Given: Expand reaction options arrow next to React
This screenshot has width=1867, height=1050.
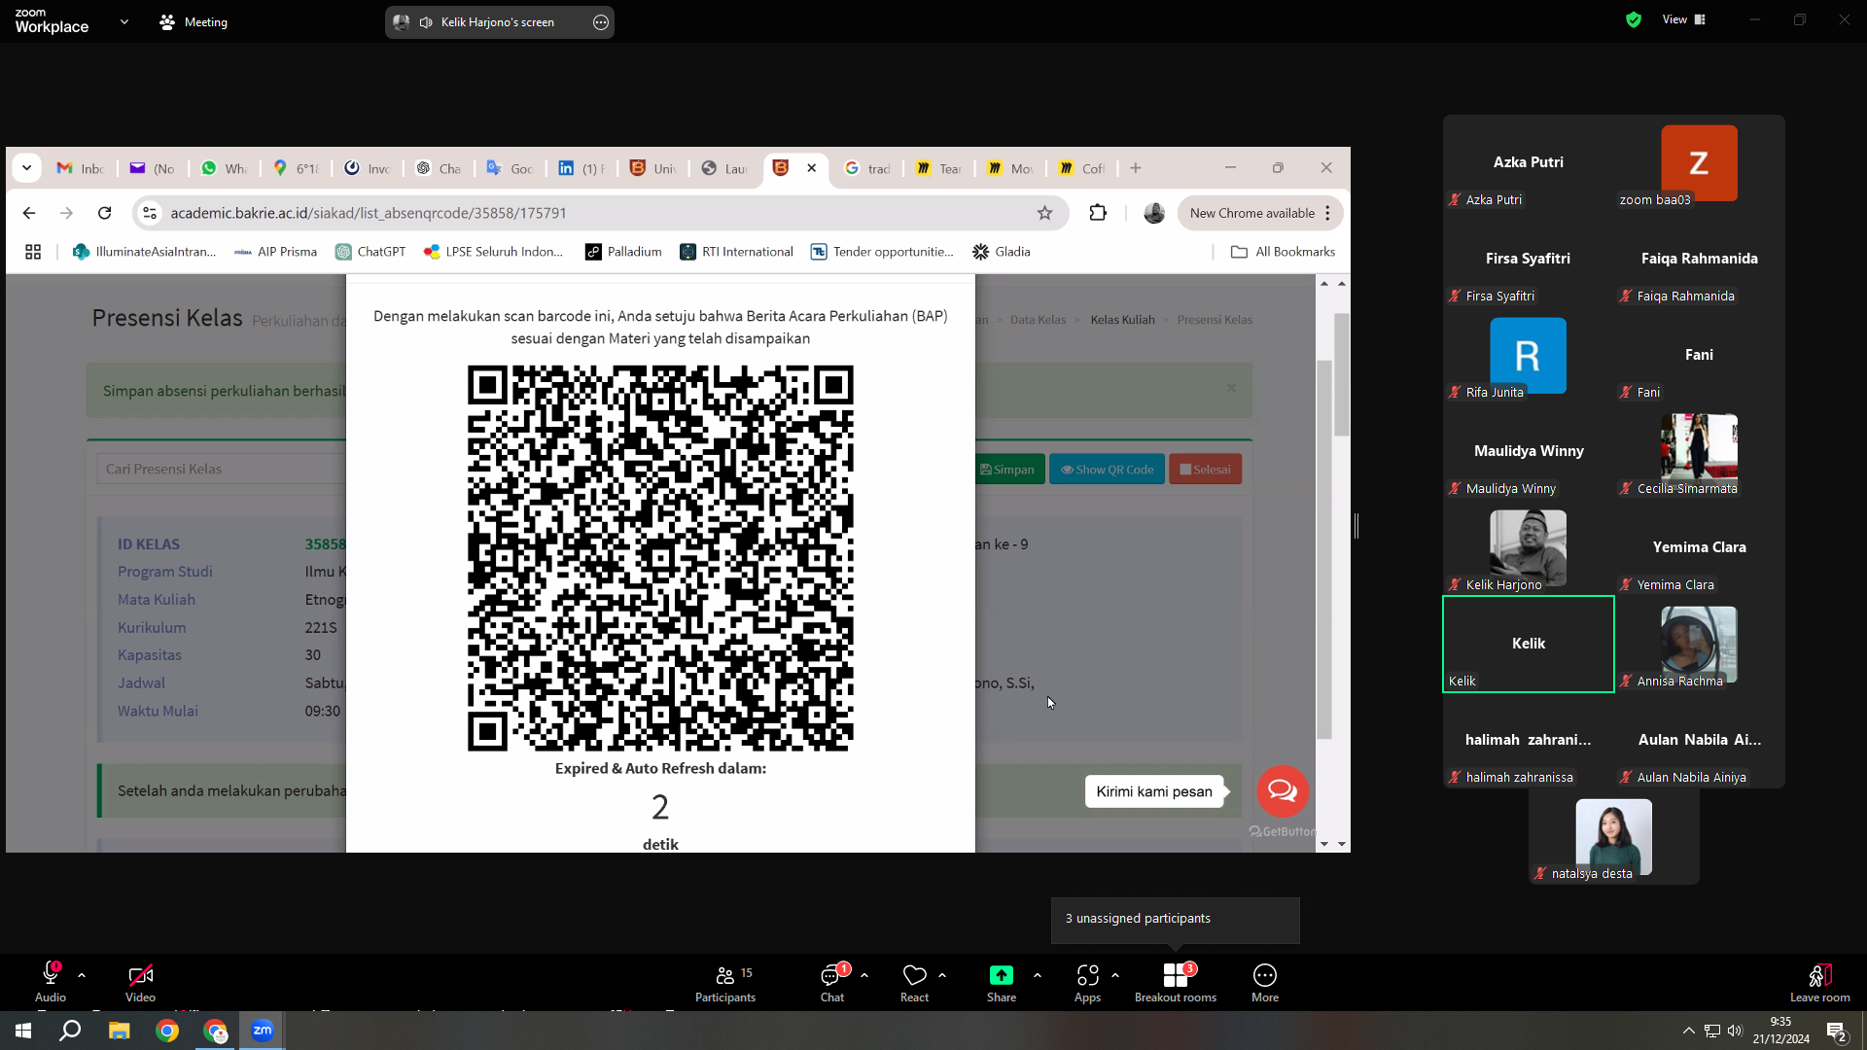Looking at the screenshot, I should click(x=942, y=975).
